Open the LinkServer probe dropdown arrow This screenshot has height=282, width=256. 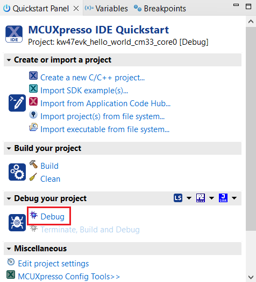coord(189,198)
